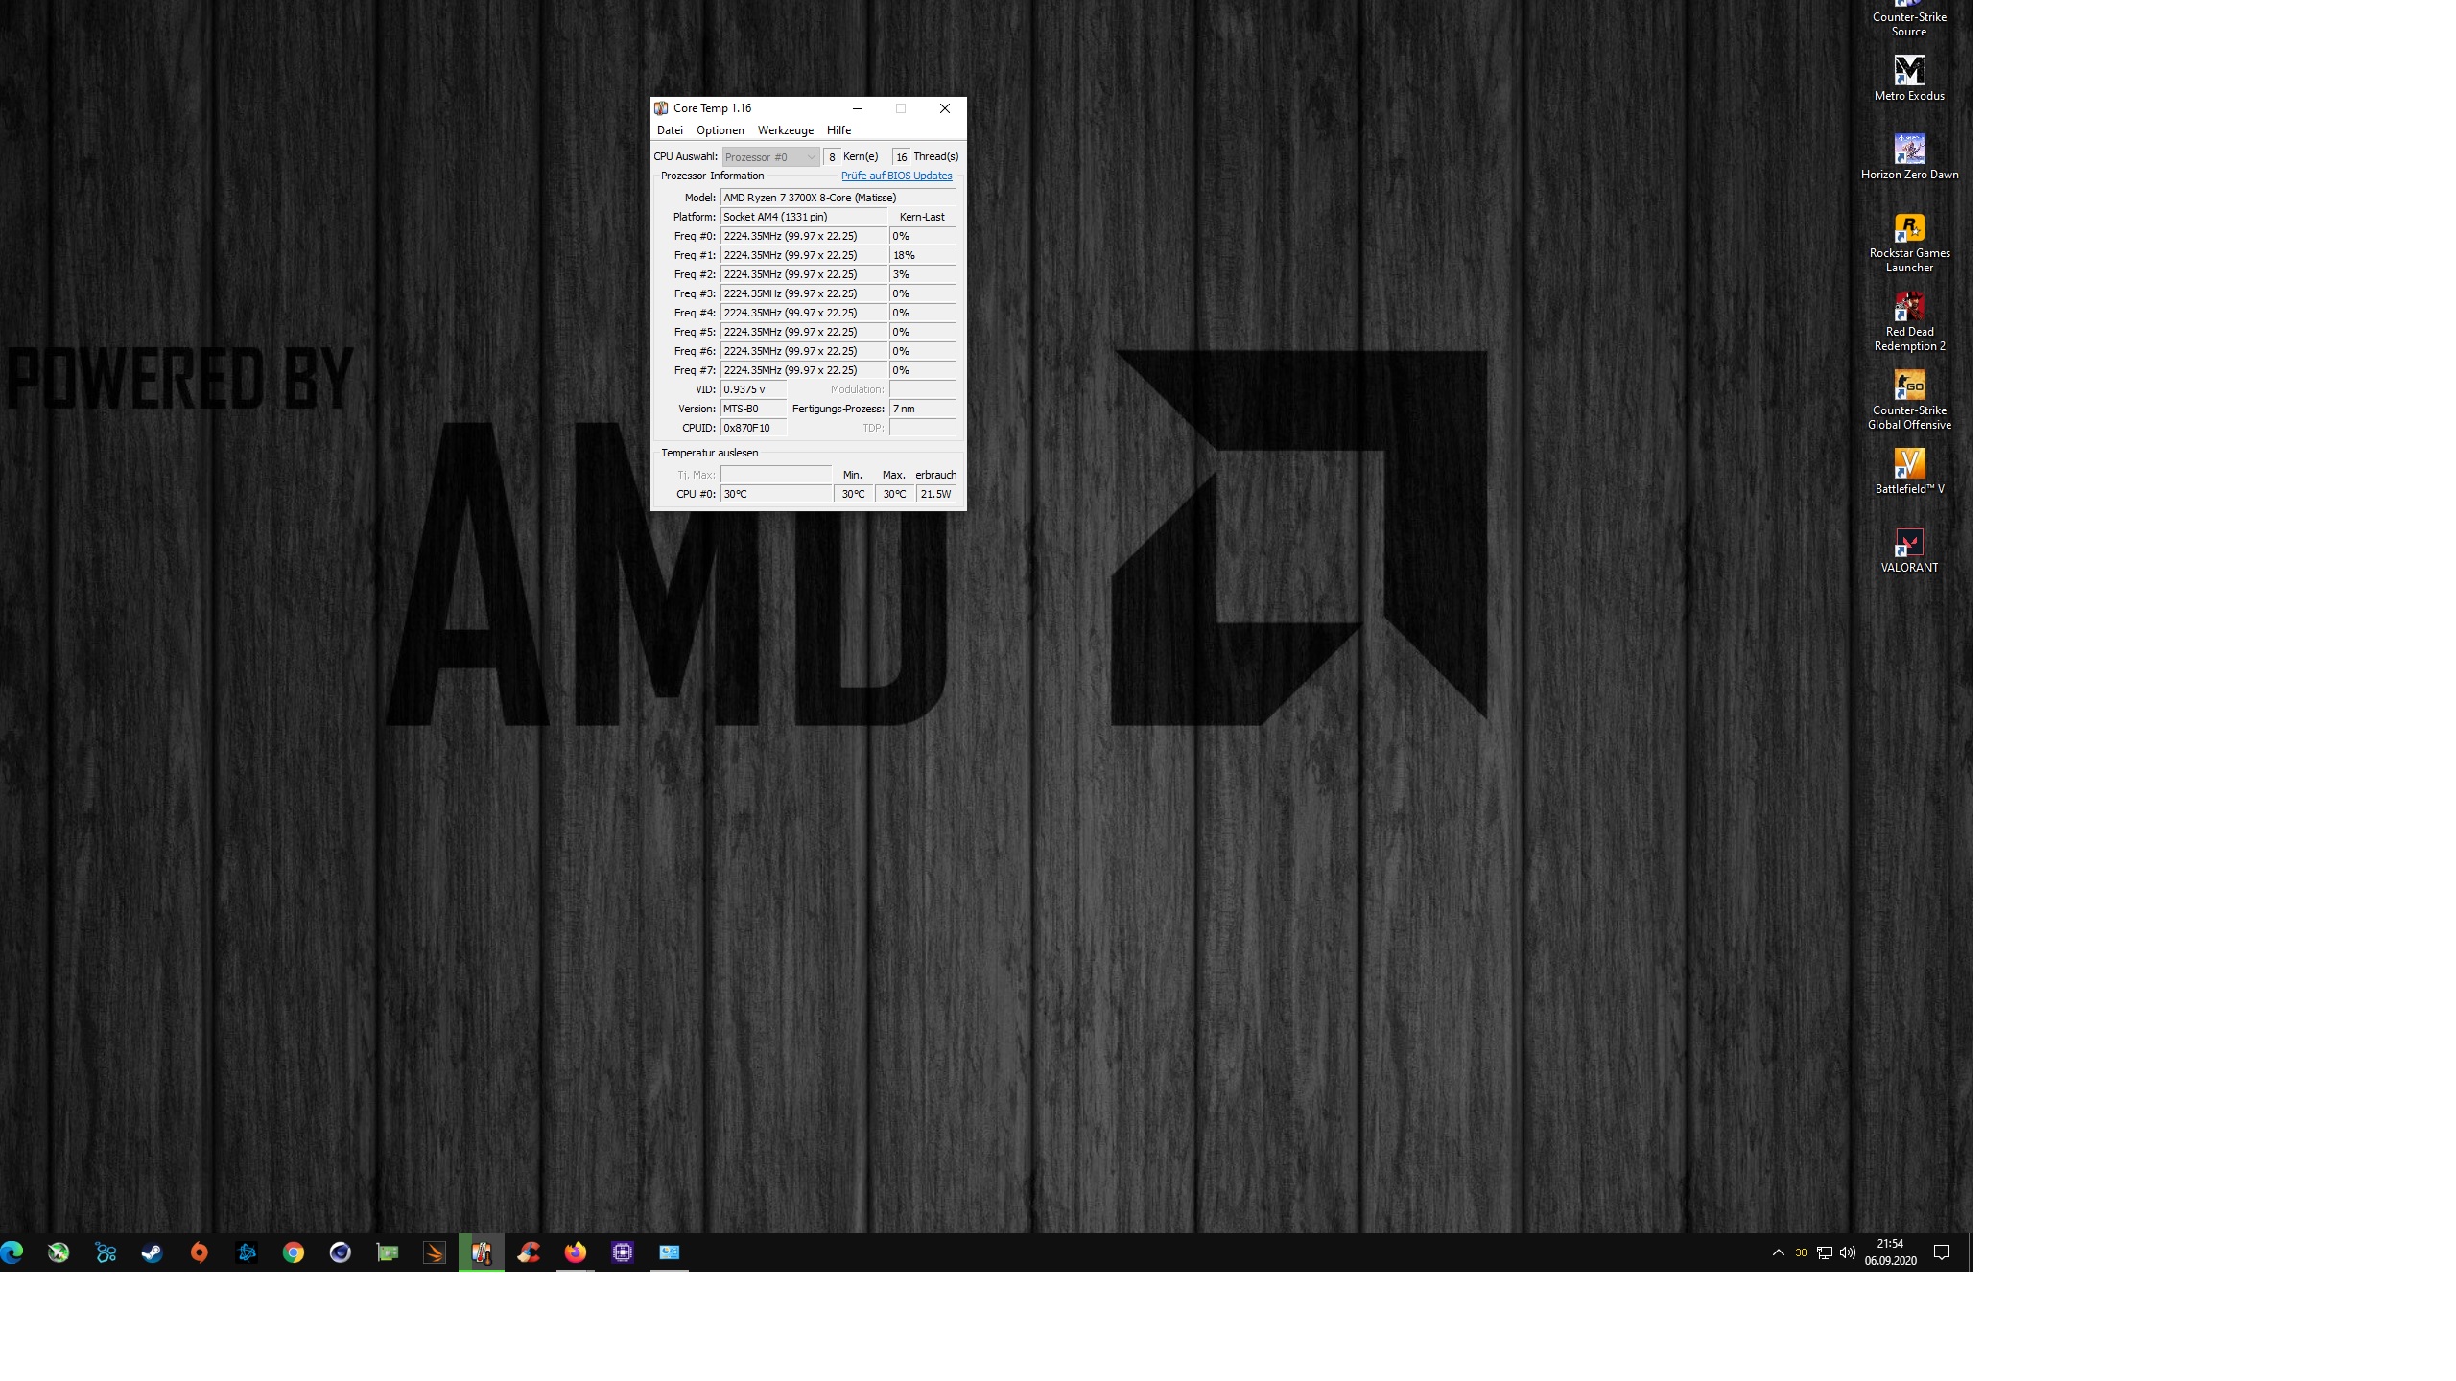This screenshot has height=1381, width=2456.
Task: Open Battle.net from the taskbar
Action: 247,1252
